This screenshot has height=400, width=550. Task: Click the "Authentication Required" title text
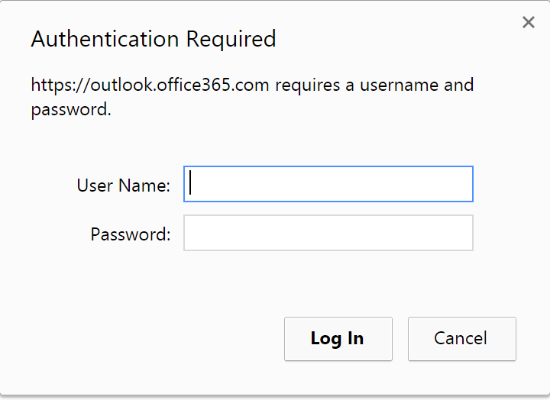[153, 39]
